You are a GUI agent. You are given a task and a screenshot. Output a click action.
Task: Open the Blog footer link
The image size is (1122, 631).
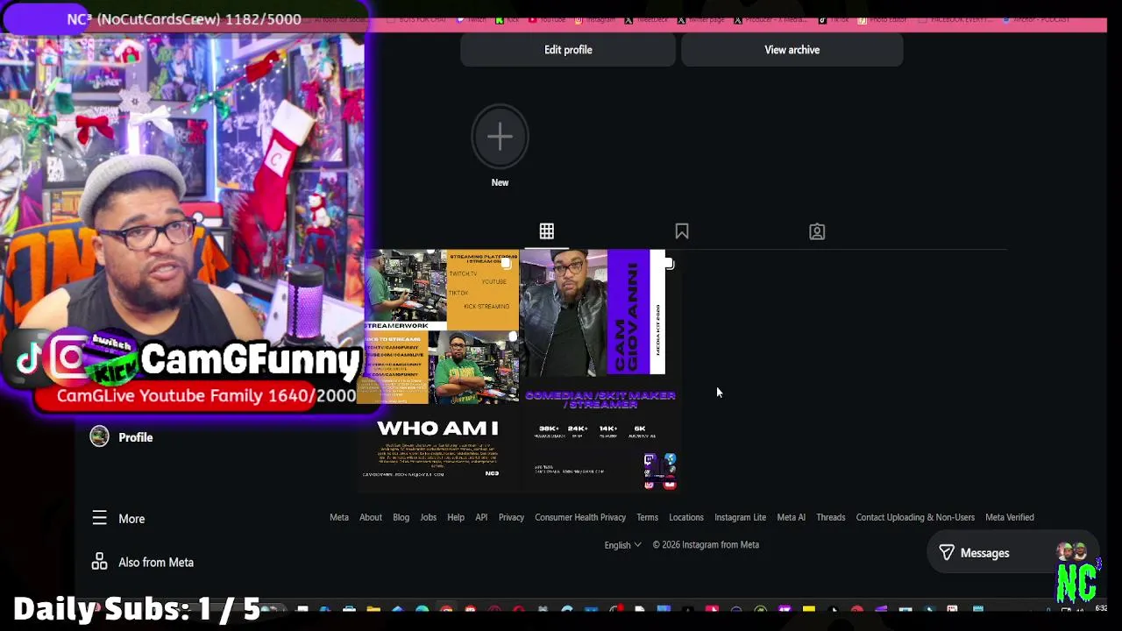coord(401,517)
